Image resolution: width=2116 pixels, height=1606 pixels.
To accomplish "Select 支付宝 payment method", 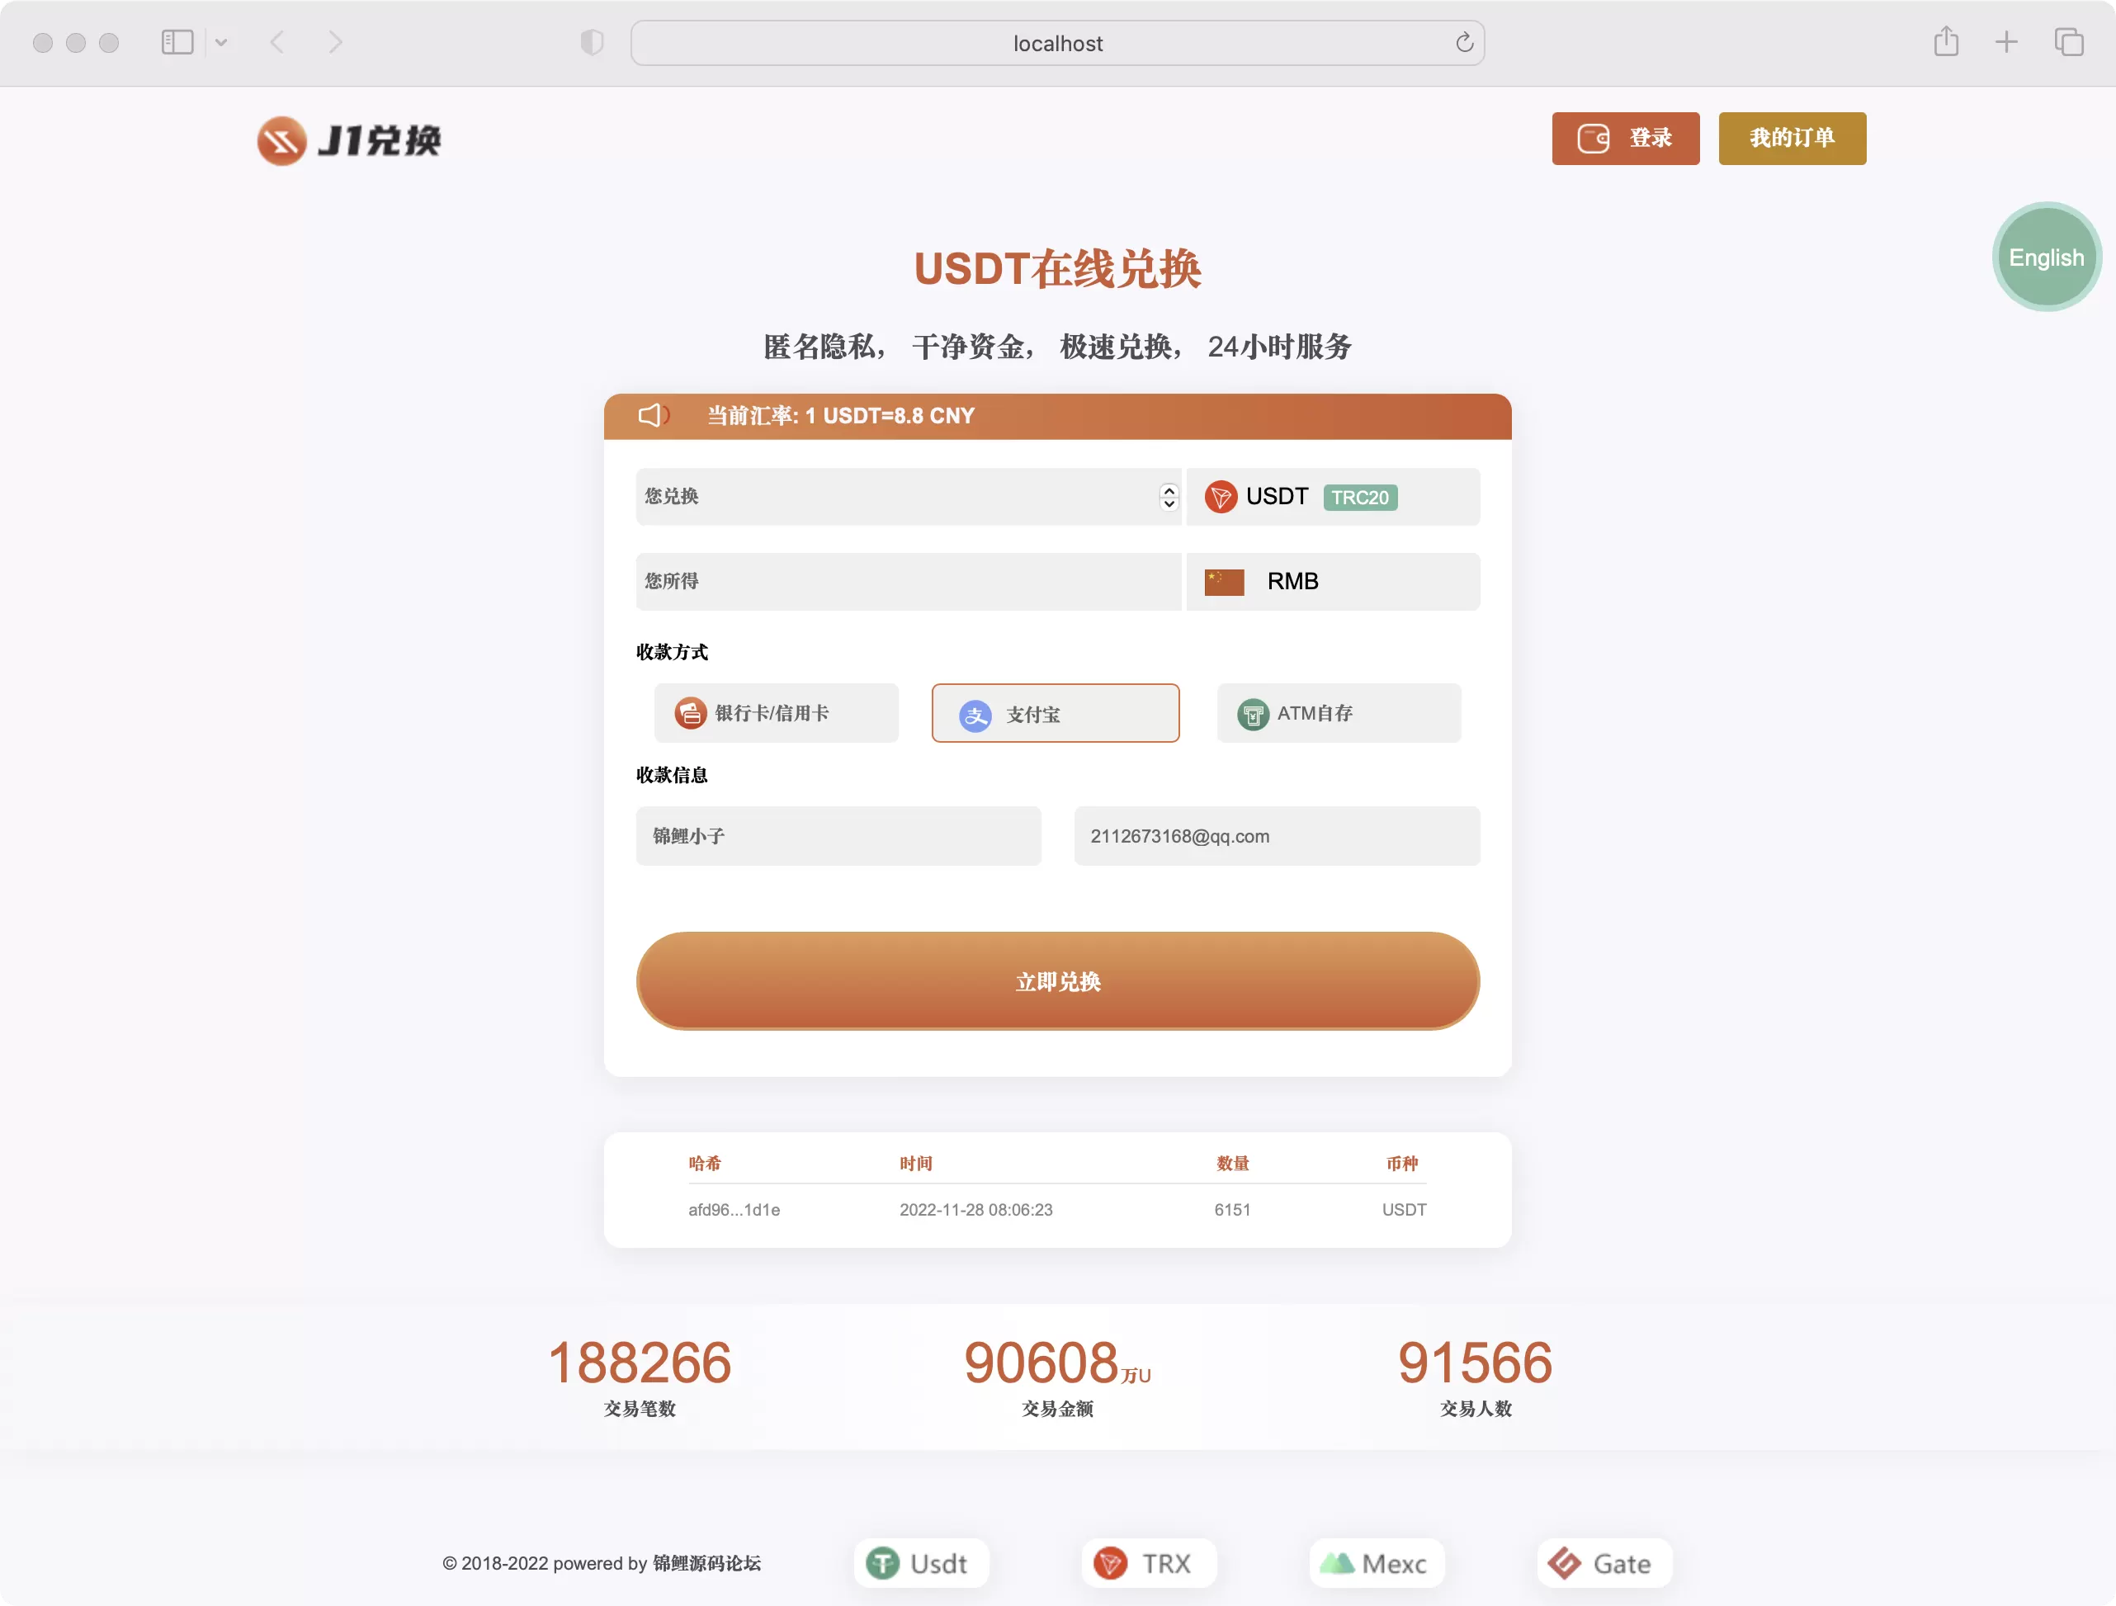I will tap(1056, 712).
